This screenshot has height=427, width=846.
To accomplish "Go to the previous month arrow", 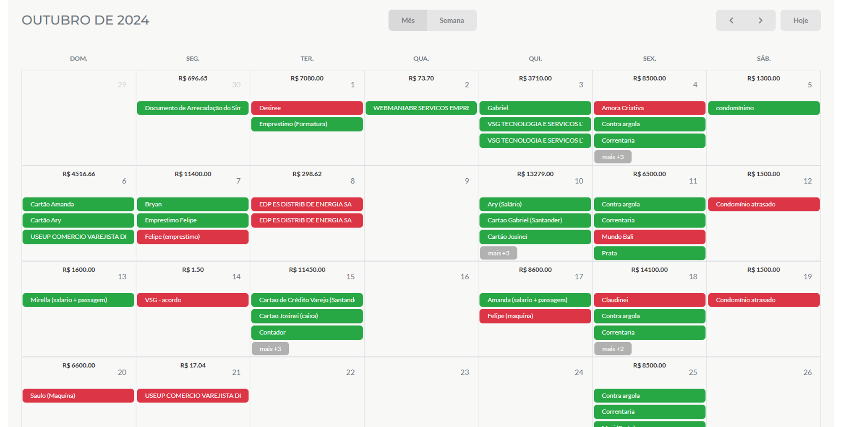I will [x=731, y=20].
